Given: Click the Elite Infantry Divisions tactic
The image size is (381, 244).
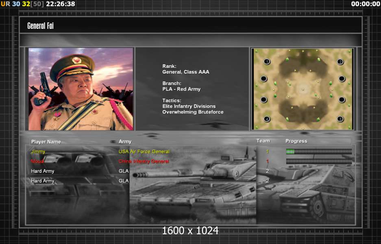Looking at the screenshot, I should [189, 106].
